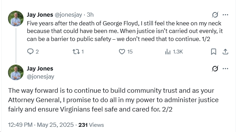Screen dimensions: 236x132
Task: Click Grok icon on the second tweet
Action: pyautogui.click(x=215, y=68)
